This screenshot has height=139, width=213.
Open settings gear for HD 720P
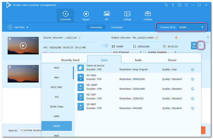click(192, 98)
